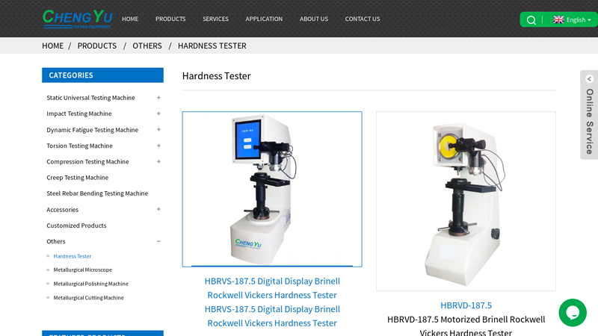The width and height of the screenshot is (598, 336).
Task: Open the green live chat bubble
Action: [x=573, y=312]
